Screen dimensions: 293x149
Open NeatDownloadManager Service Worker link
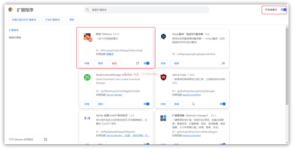pyautogui.click(x=114, y=95)
